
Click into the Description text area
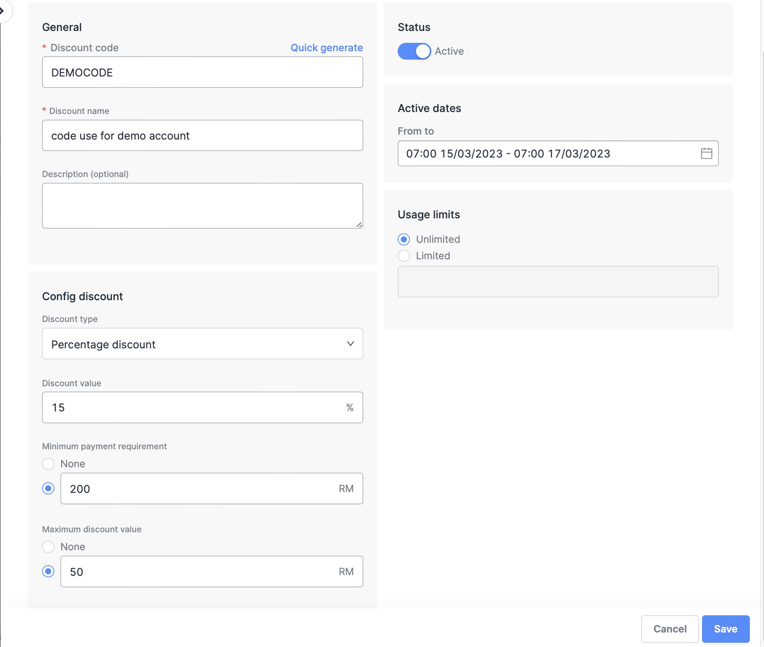(202, 206)
